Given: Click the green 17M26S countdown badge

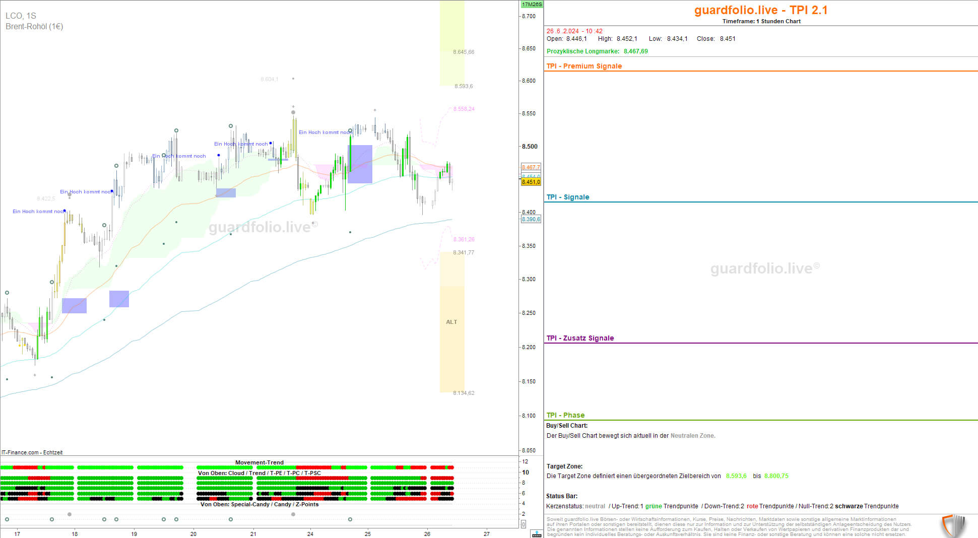Looking at the screenshot, I should pos(532,4).
